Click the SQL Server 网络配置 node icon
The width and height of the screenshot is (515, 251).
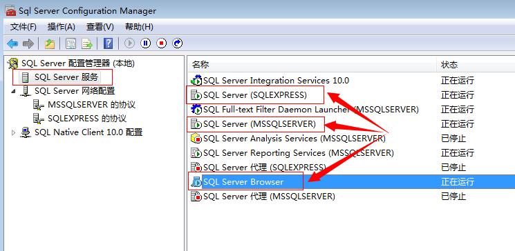click(x=26, y=91)
